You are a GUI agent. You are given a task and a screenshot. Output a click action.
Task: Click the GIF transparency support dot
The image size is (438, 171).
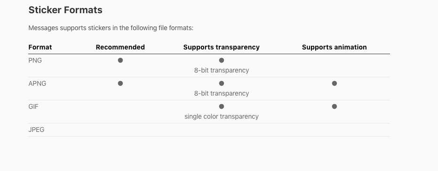(x=222, y=106)
